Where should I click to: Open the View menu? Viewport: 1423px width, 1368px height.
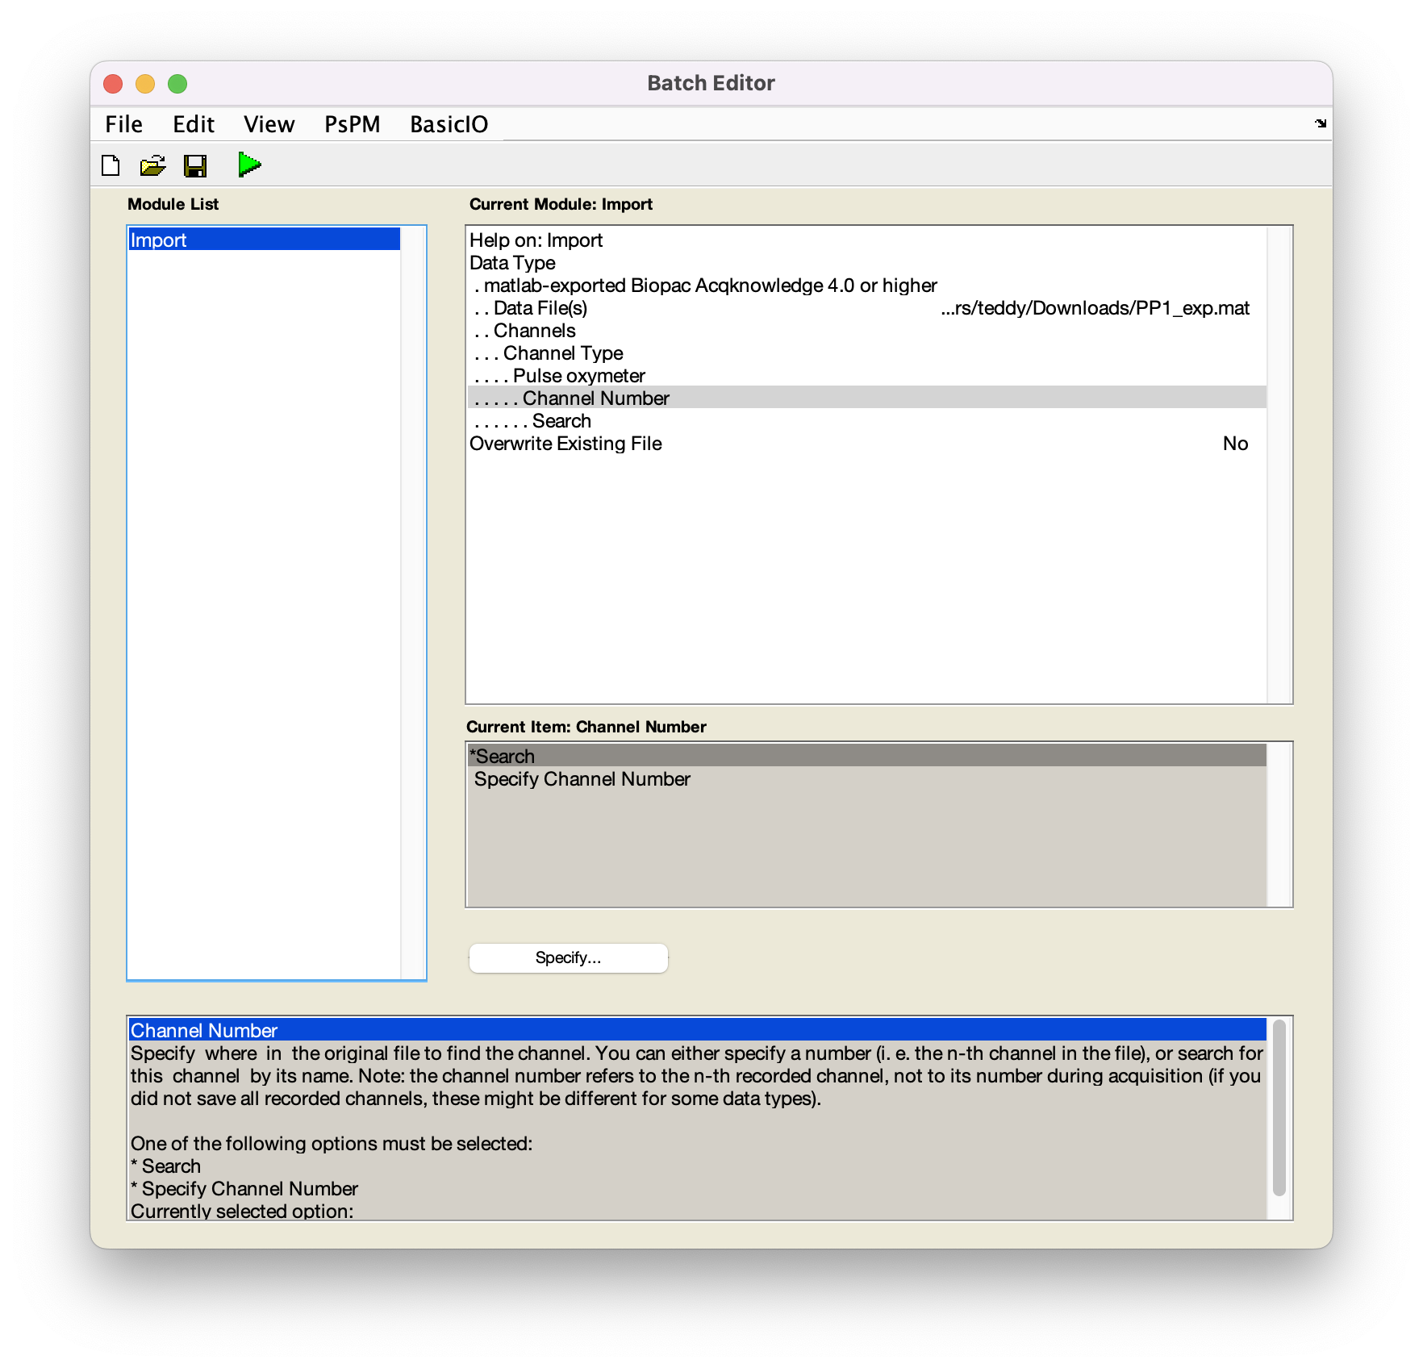coord(268,123)
